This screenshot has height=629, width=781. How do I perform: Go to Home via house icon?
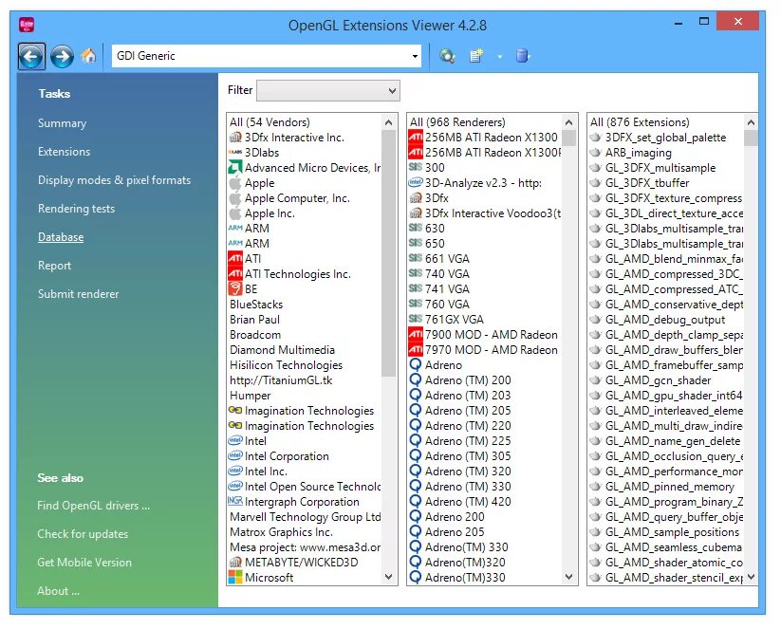[89, 55]
